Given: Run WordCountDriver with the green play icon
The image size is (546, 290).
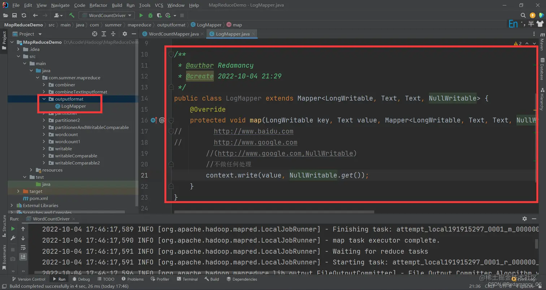Looking at the screenshot, I should tap(141, 15).
